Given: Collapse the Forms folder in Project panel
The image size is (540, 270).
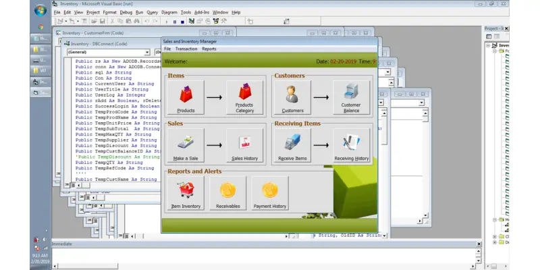Looking at the screenshot, I should [495, 51].
